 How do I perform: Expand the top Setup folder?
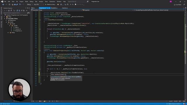(5, 17)
